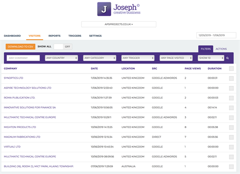This screenshot has width=240, height=174.
Task: Check the box for Building (16), Room (1) row
Action: click(231, 167)
